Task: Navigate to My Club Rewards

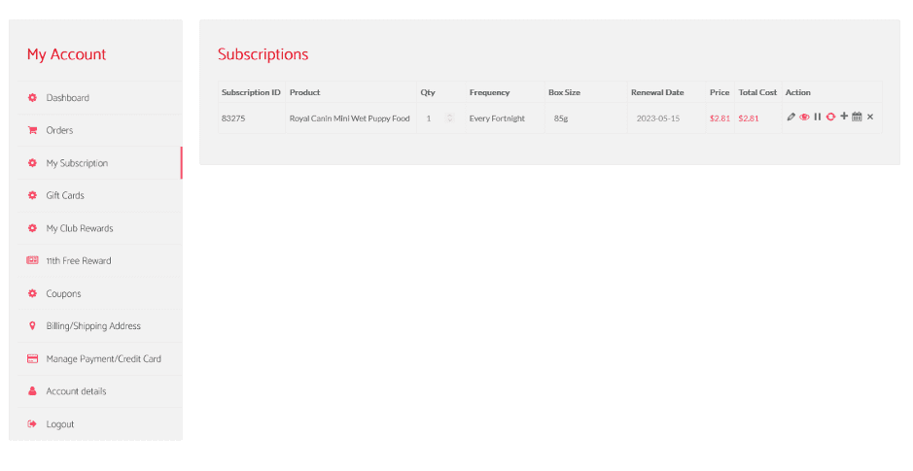Action: 80,228
